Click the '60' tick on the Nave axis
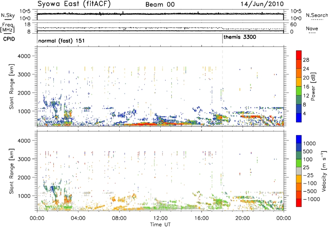The image size is (328, 227). click(x=293, y=25)
